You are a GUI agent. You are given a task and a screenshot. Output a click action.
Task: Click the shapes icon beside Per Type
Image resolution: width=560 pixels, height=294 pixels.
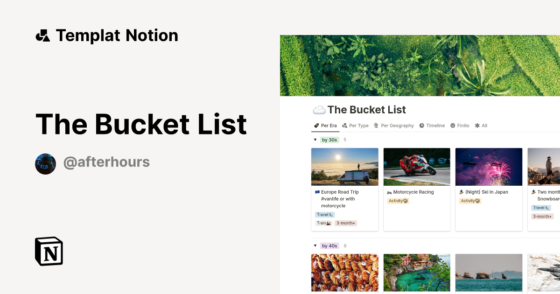tap(344, 125)
